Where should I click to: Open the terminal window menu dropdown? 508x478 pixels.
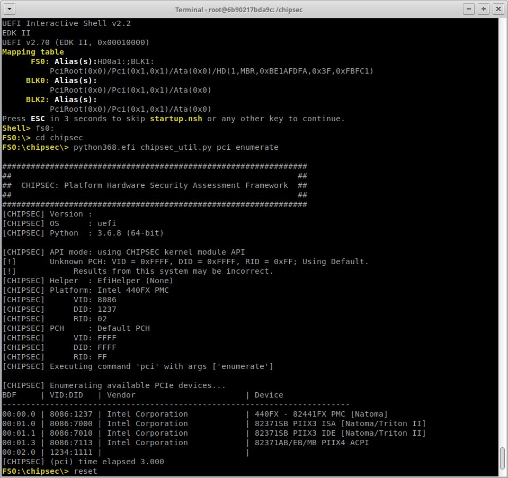coord(10,9)
